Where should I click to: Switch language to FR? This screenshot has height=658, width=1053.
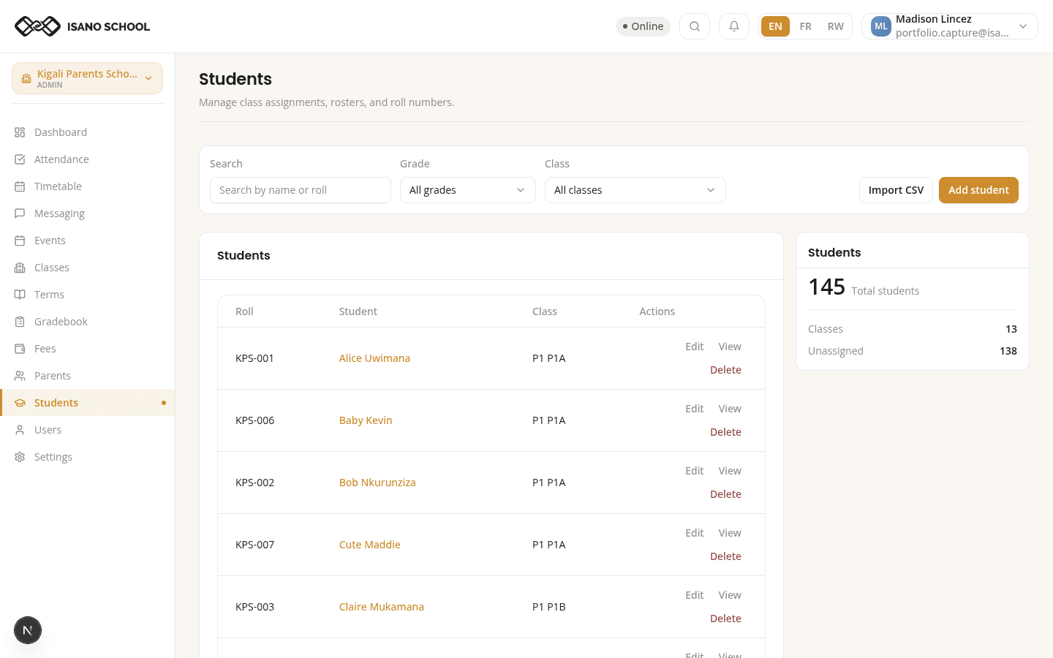pyautogui.click(x=806, y=26)
